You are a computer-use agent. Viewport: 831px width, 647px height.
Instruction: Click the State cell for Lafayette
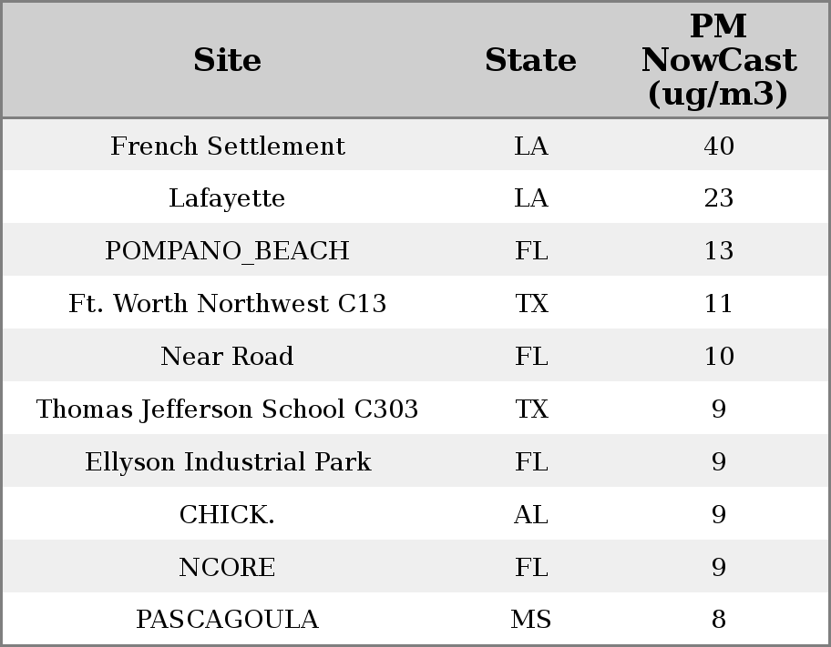(x=530, y=198)
